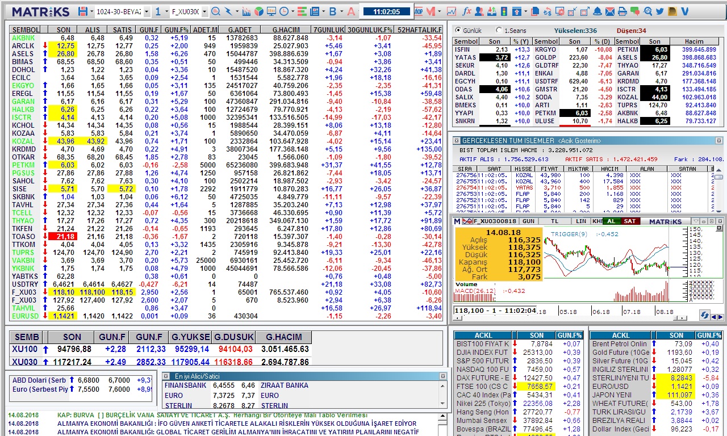Click the copy pages toolbar icon
The width and height of the screenshot is (727, 436).
pos(535,11)
